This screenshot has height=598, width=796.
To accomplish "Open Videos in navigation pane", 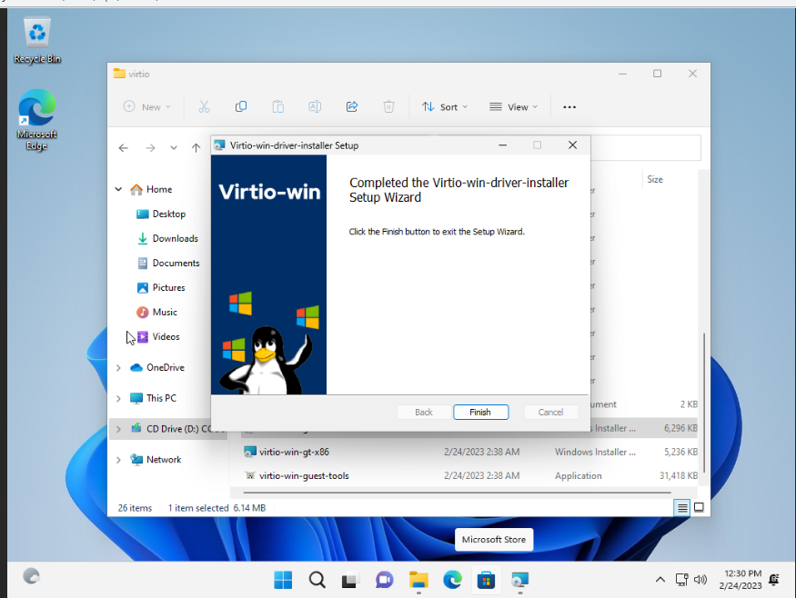I will [158, 337].
